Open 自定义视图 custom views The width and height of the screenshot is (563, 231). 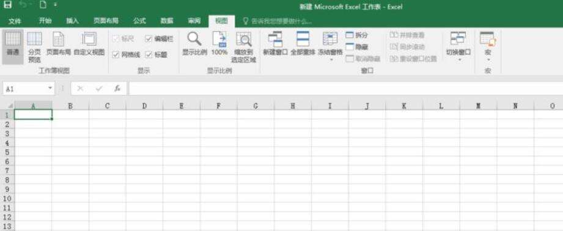[x=89, y=45]
